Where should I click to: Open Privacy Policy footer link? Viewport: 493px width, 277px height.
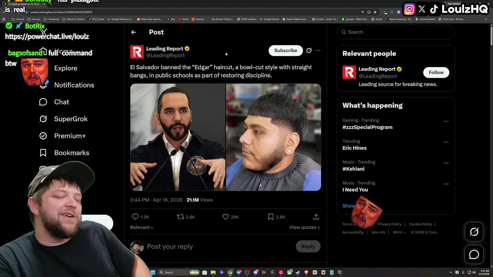pyautogui.click(x=389, y=224)
